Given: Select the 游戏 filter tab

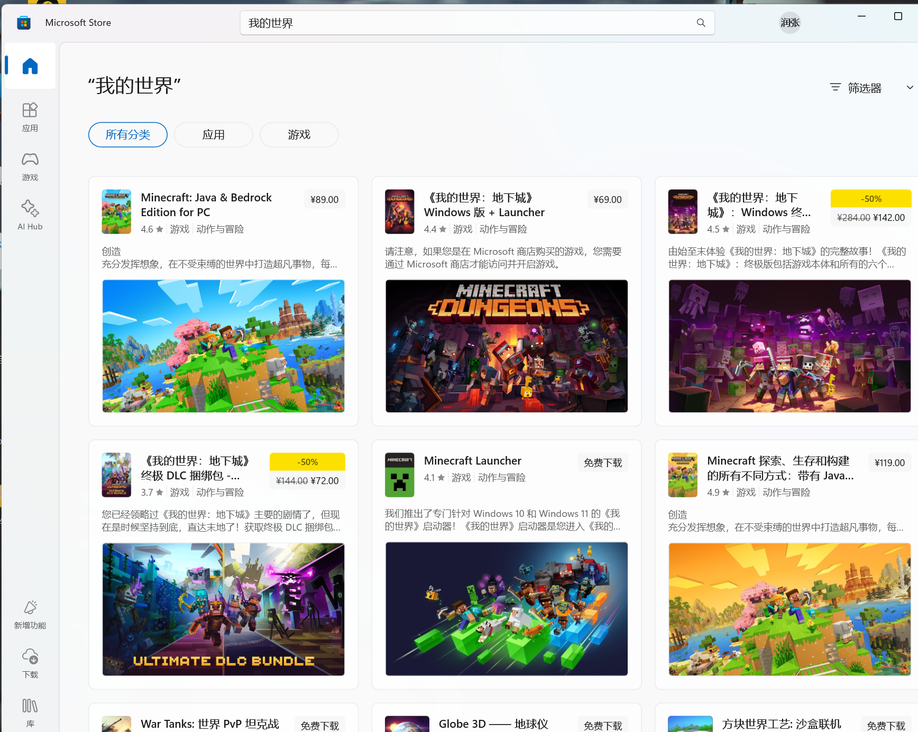Looking at the screenshot, I should (299, 135).
